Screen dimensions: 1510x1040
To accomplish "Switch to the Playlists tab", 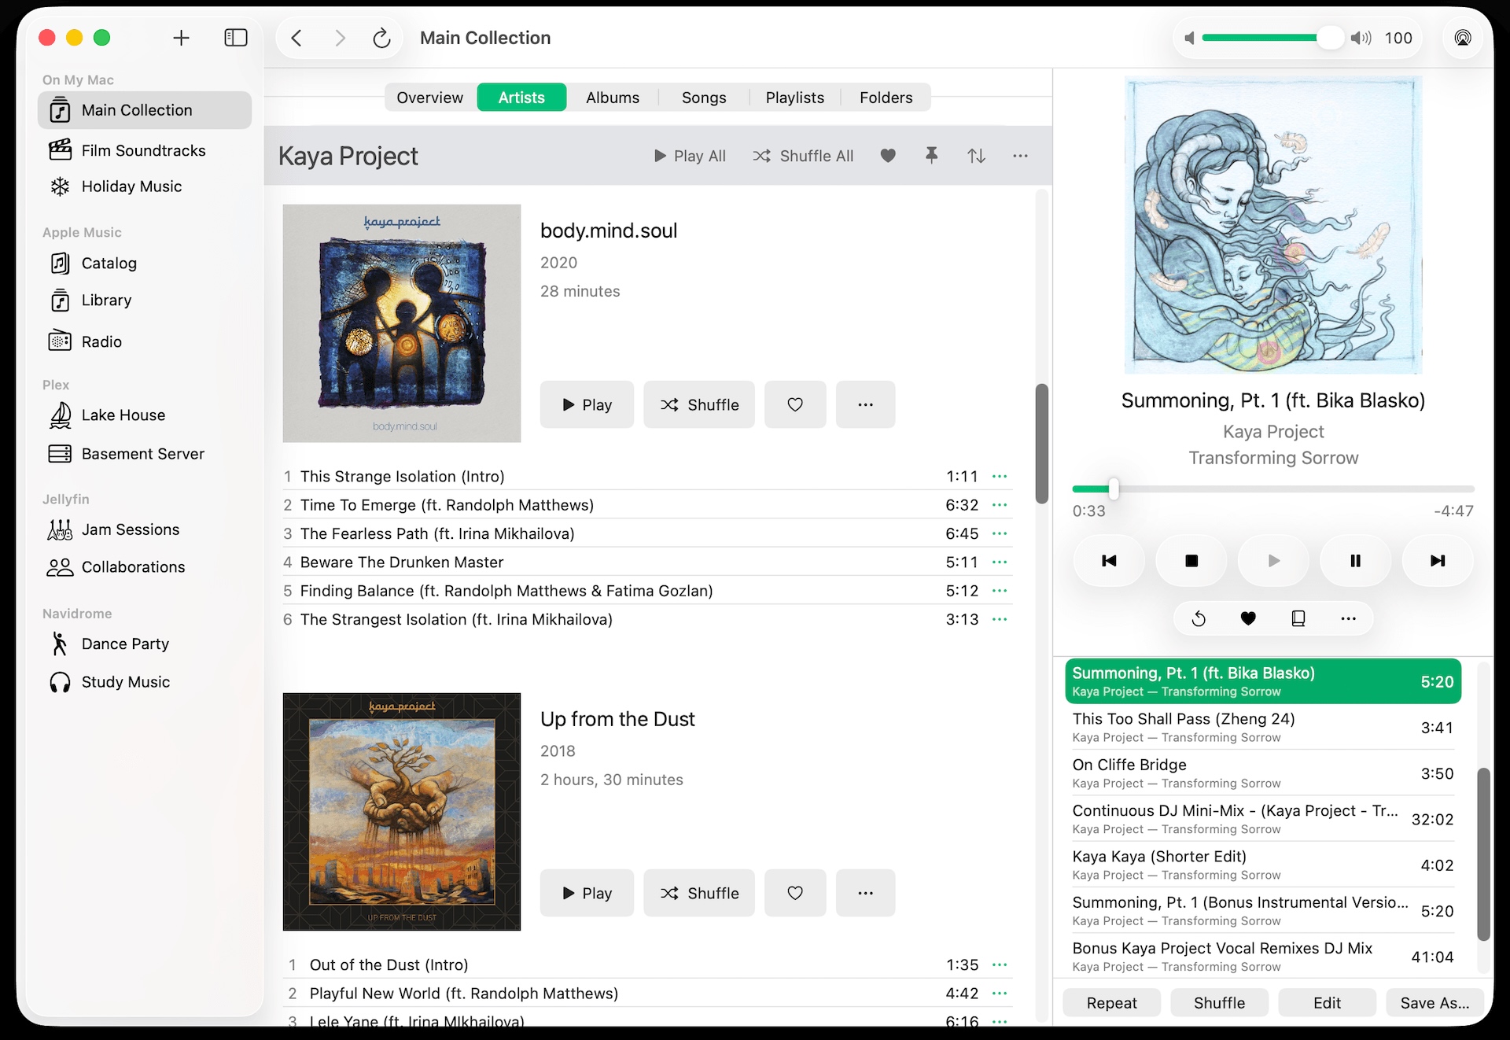I will (794, 98).
